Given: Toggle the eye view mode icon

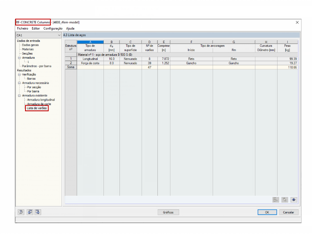Looking at the screenshot, I should [x=294, y=200].
